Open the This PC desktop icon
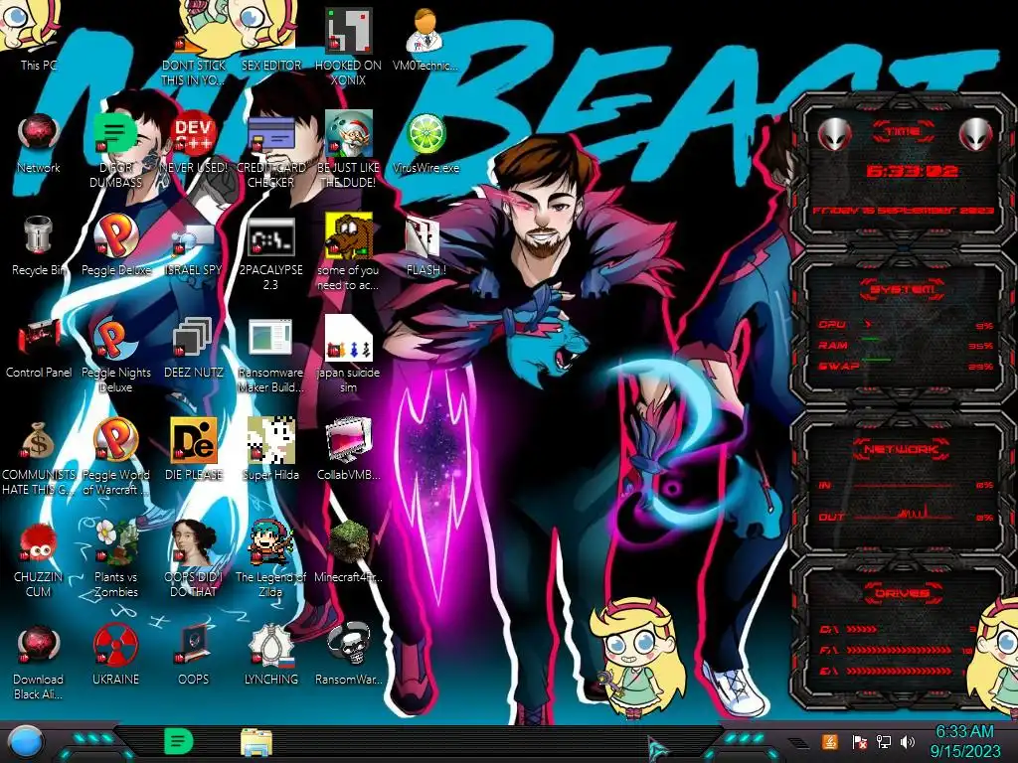This screenshot has width=1018, height=763. [x=39, y=36]
